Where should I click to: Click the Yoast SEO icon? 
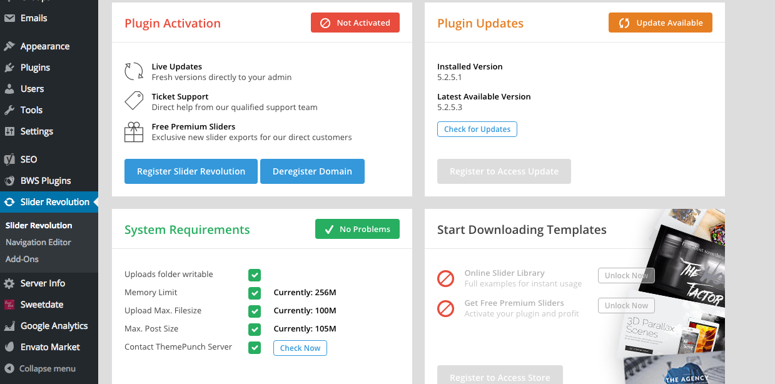coord(9,159)
